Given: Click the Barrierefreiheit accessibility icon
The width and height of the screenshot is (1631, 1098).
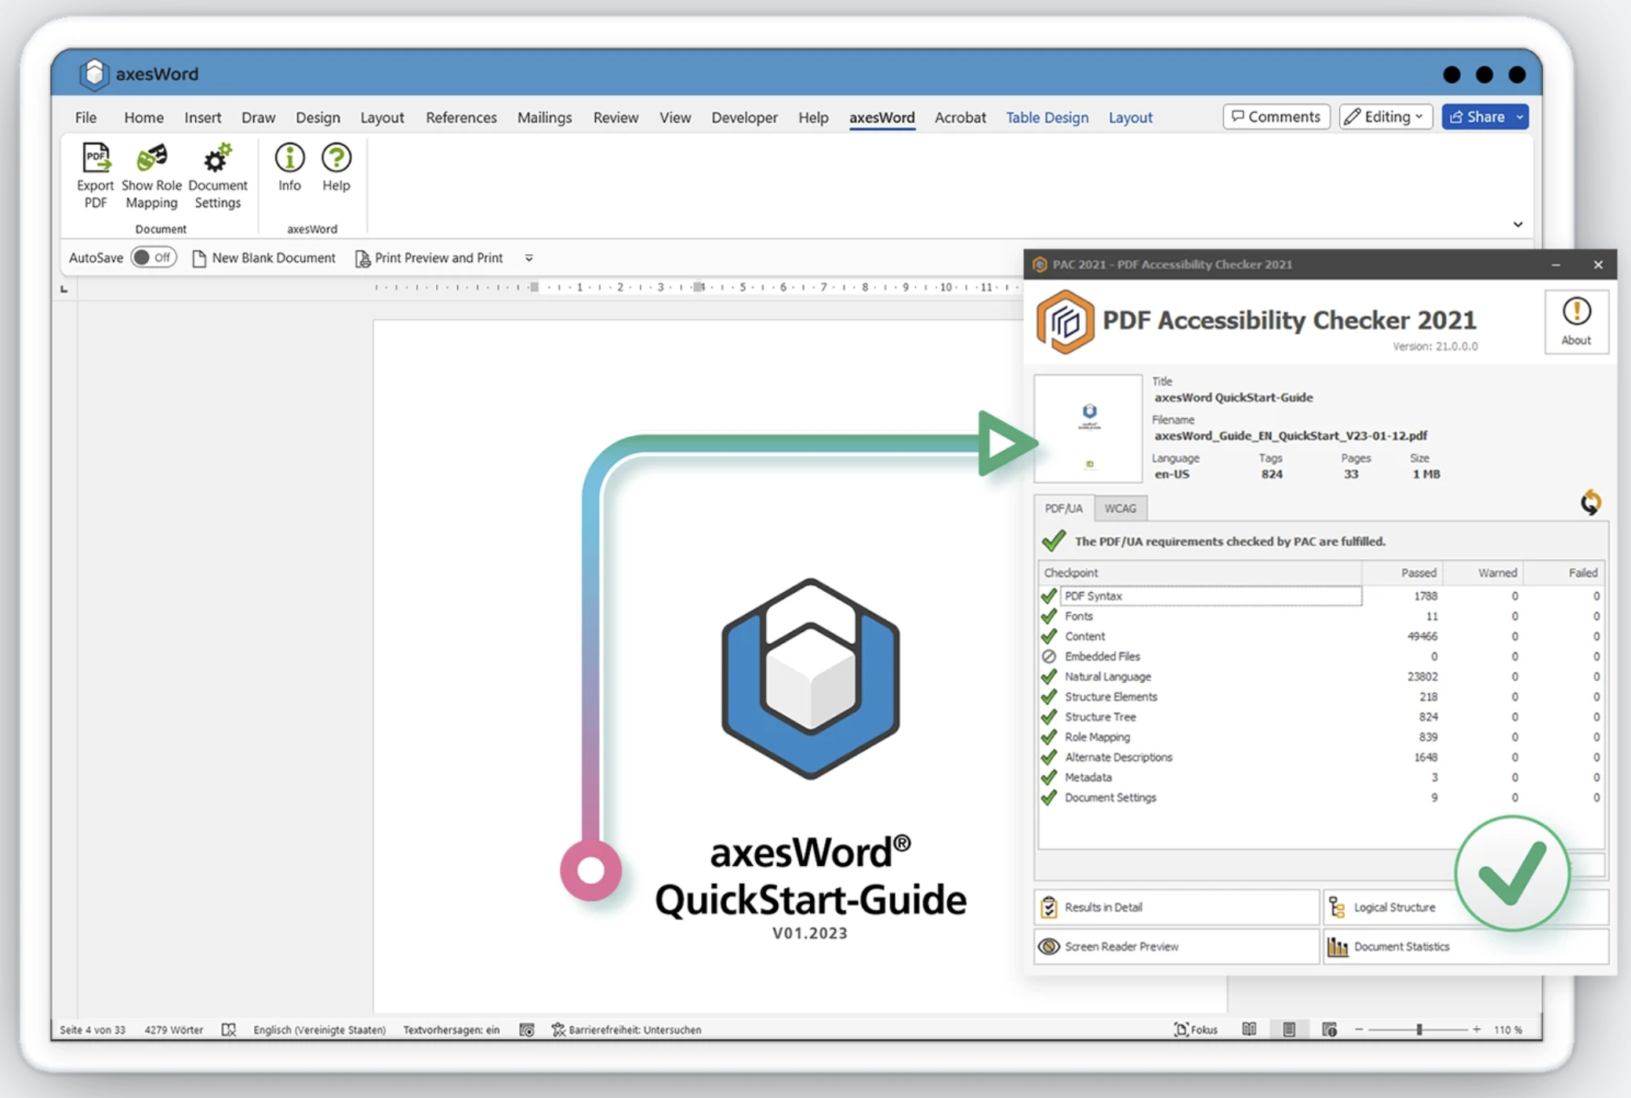Looking at the screenshot, I should [558, 1030].
